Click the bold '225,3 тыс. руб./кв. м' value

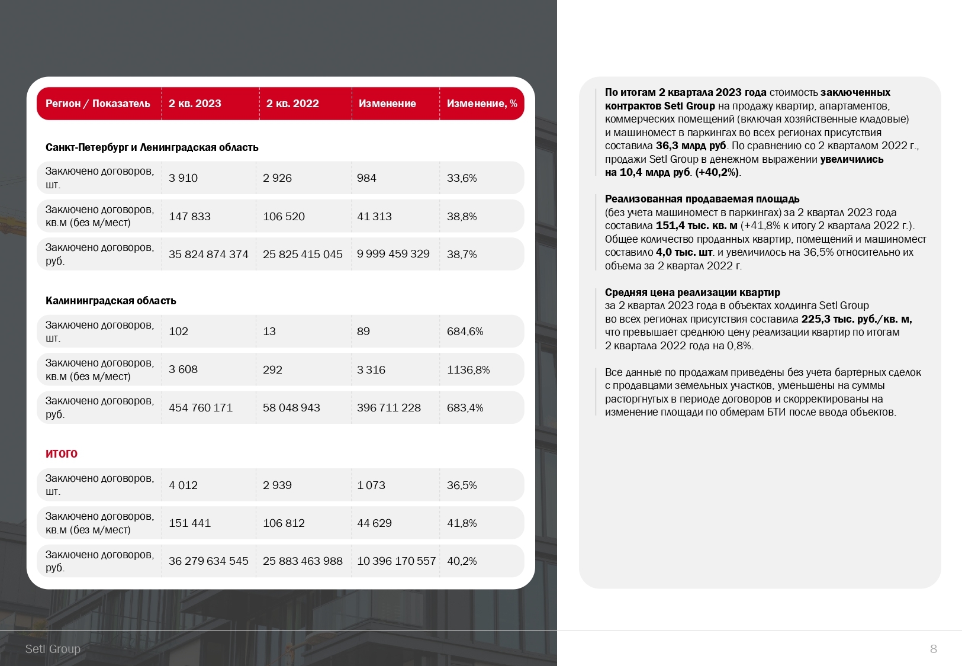pyautogui.click(x=855, y=319)
